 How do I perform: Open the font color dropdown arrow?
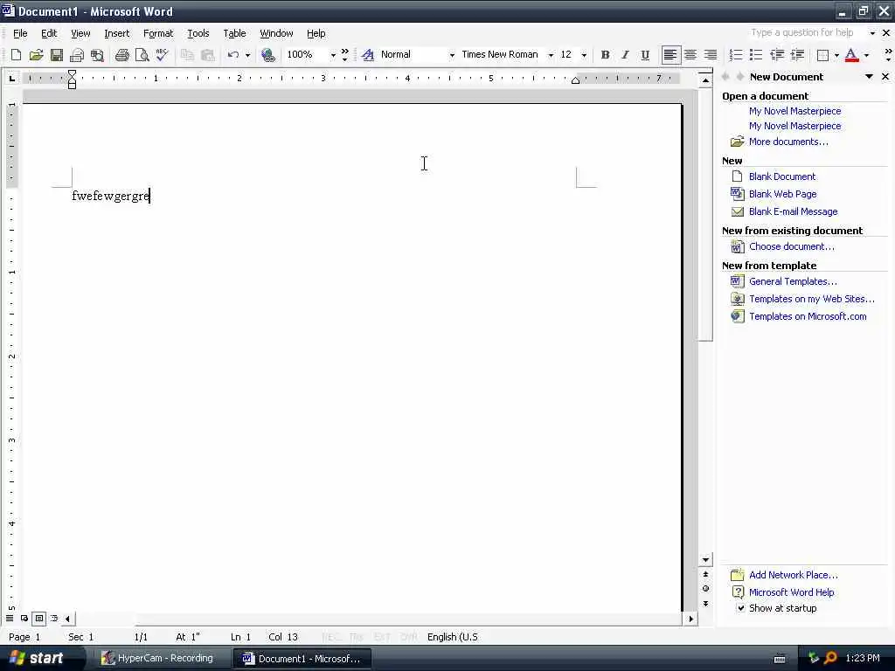tap(866, 55)
